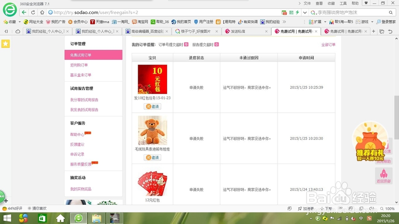
Task: Open 我的实物奖品 link
Action: coord(81,189)
